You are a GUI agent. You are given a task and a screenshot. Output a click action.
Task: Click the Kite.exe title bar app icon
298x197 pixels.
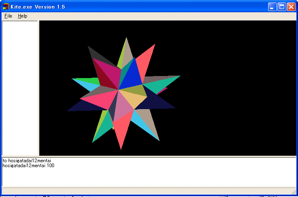point(6,7)
